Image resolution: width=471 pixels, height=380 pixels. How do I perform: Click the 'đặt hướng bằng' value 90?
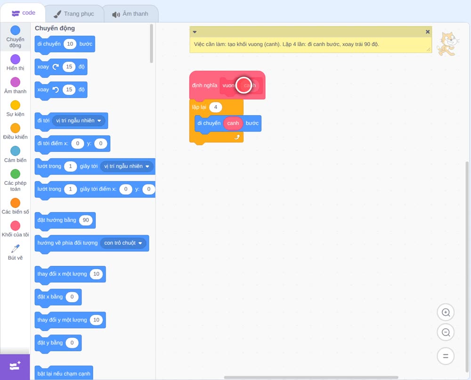86,220
